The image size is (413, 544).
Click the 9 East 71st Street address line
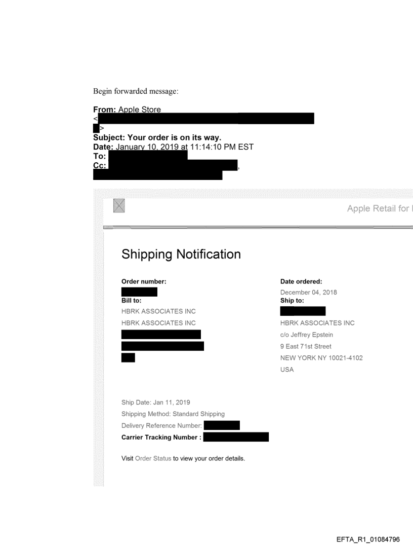coord(306,346)
